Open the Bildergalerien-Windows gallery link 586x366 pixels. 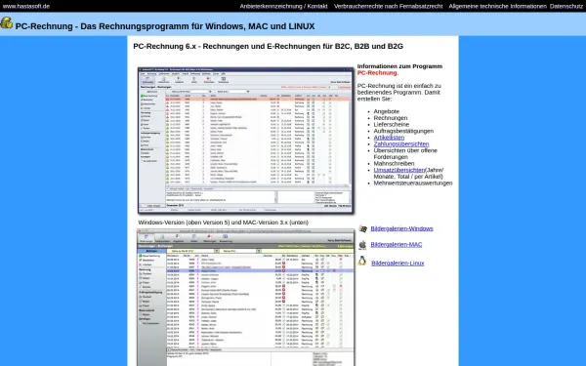(401, 228)
